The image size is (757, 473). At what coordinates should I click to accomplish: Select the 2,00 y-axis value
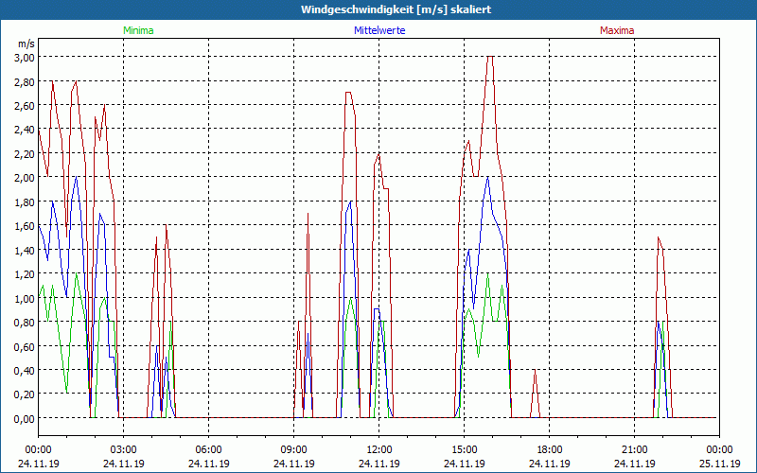(25, 178)
